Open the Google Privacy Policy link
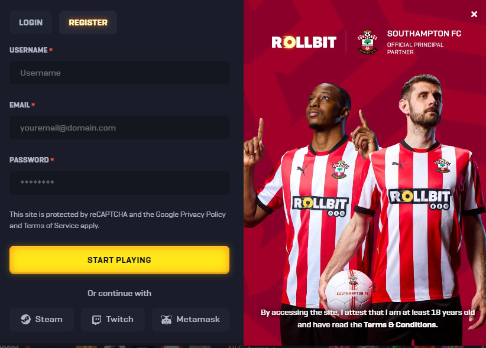The image size is (486, 348). (190, 214)
